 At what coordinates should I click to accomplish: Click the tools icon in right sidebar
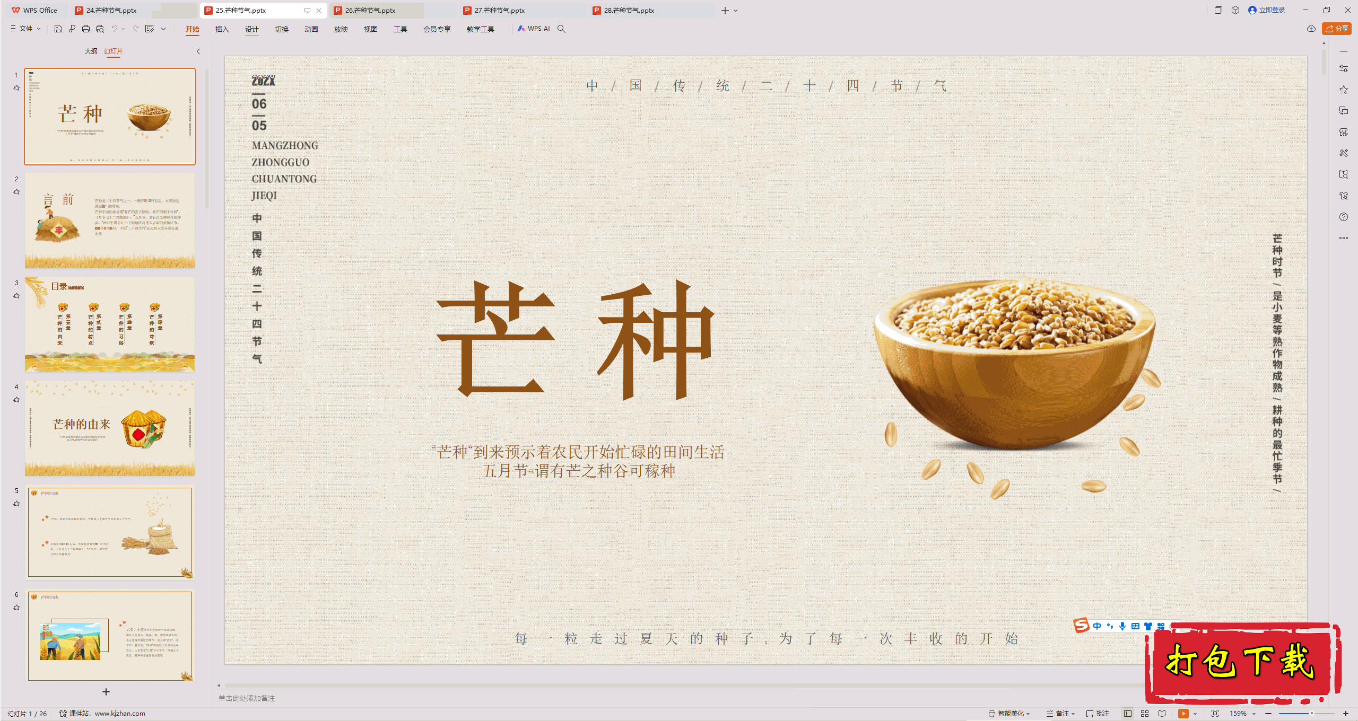[1344, 153]
